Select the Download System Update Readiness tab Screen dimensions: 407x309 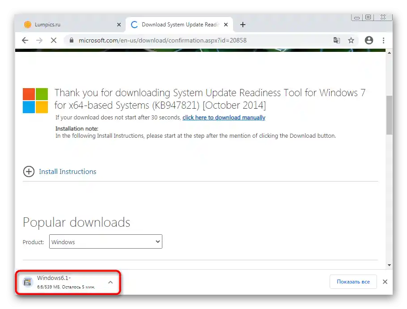pyautogui.click(x=179, y=25)
